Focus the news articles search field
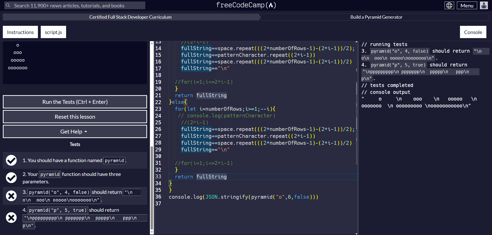Viewport: 492px width, 235px height. point(75,5)
